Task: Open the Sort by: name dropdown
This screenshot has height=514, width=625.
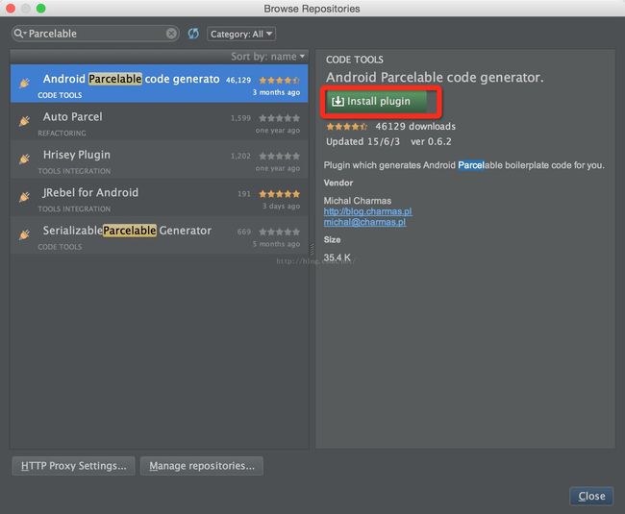Action: [x=268, y=57]
